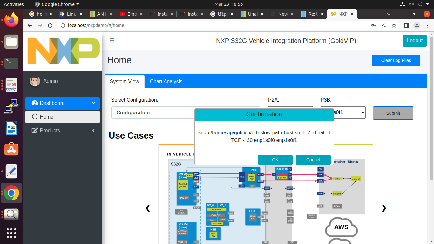The image size is (434, 244).
Task: Click the Activities button
Action: point(14,4)
